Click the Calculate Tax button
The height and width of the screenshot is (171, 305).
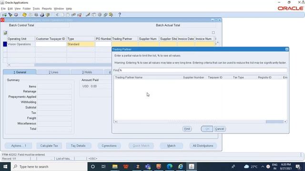tap(49, 146)
